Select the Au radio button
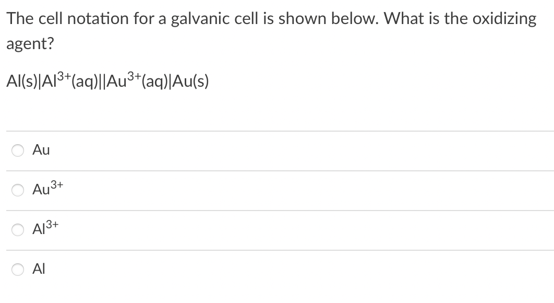The height and width of the screenshot is (303, 554). (17, 150)
